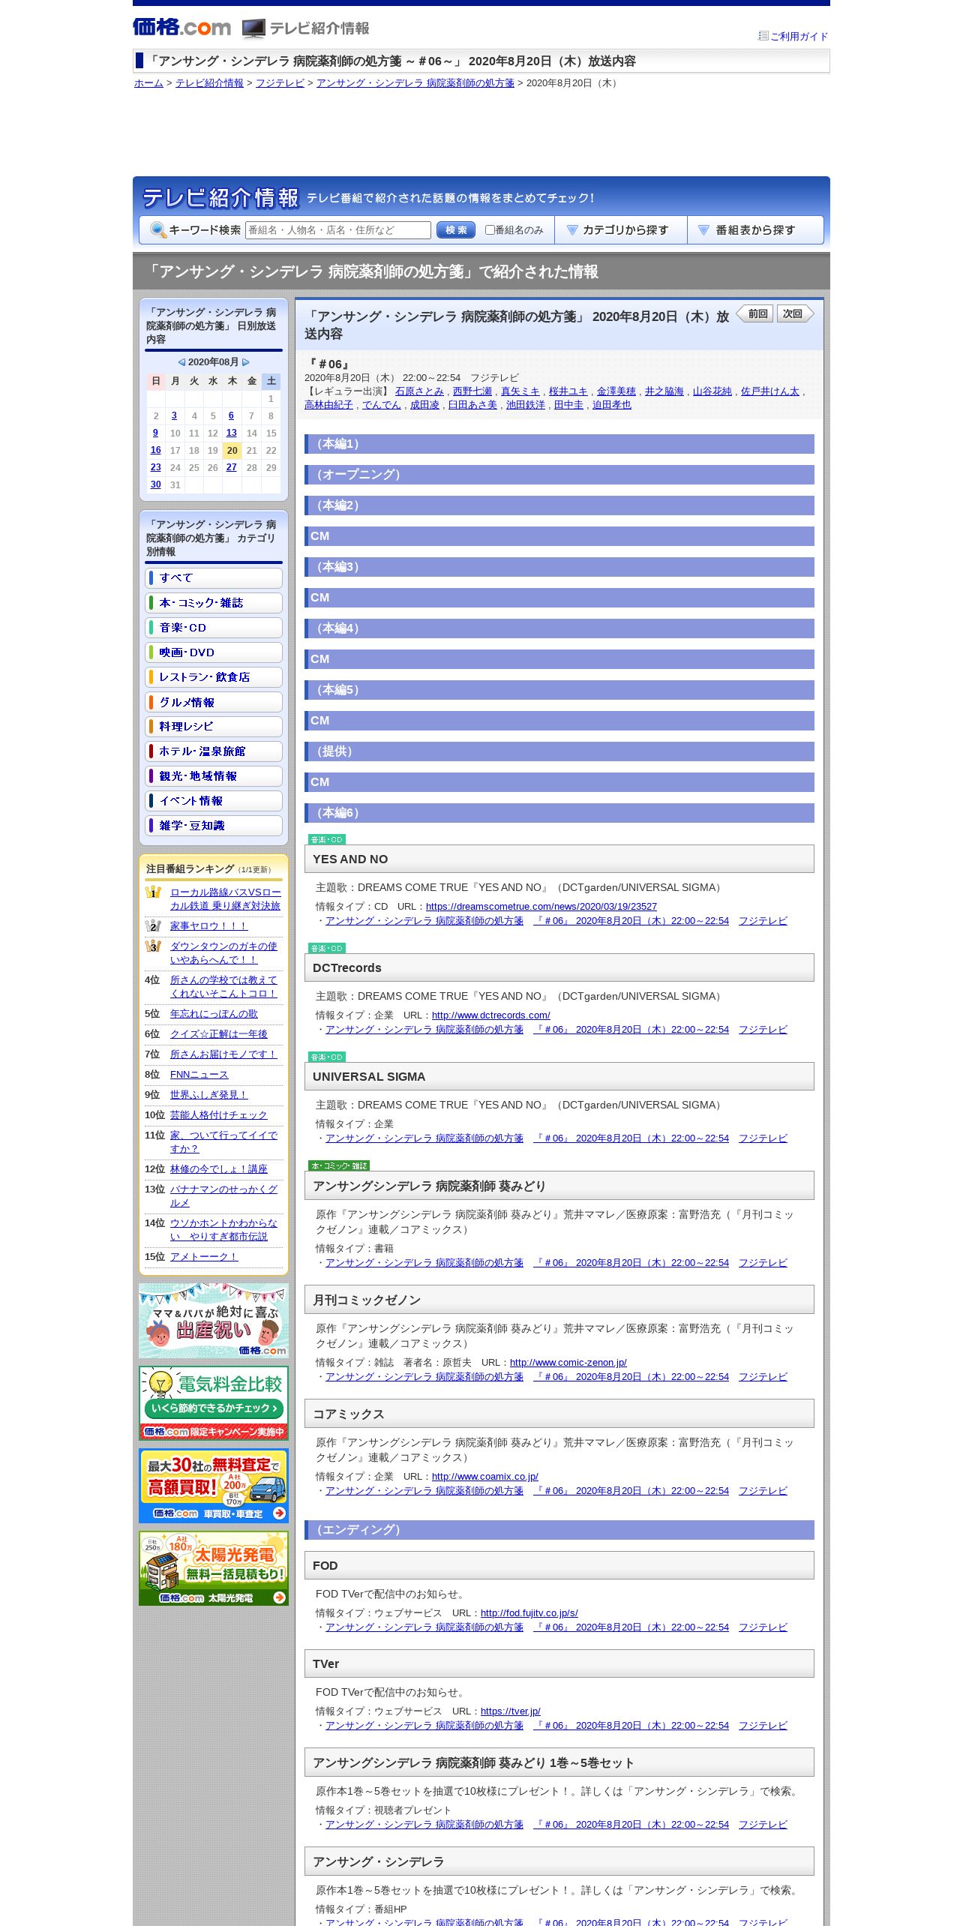
Task: Click 音楽・CD tag above YES AND NO
Action: click(326, 839)
